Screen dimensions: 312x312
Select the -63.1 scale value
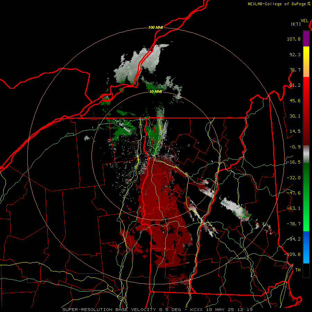pos(294,208)
